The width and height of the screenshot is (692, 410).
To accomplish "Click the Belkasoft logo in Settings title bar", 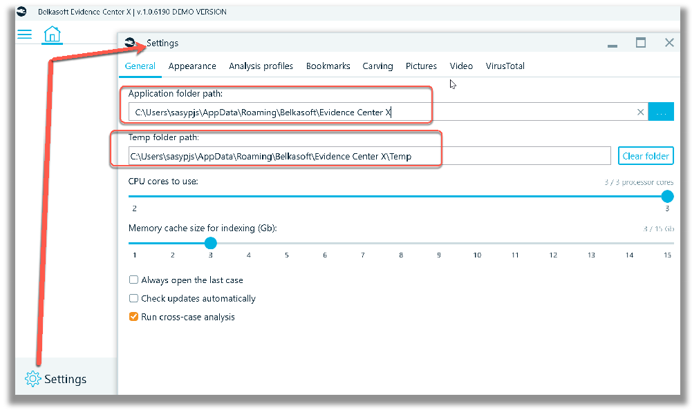I will click(130, 42).
